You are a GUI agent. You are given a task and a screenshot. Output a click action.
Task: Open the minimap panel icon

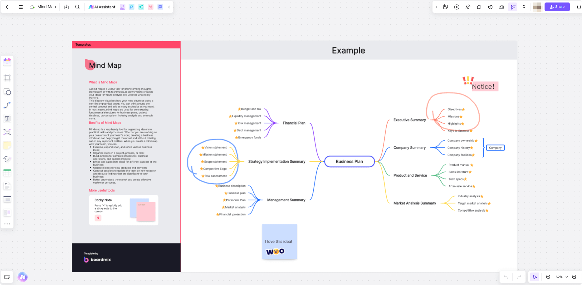pyautogui.click(x=7, y=277)
